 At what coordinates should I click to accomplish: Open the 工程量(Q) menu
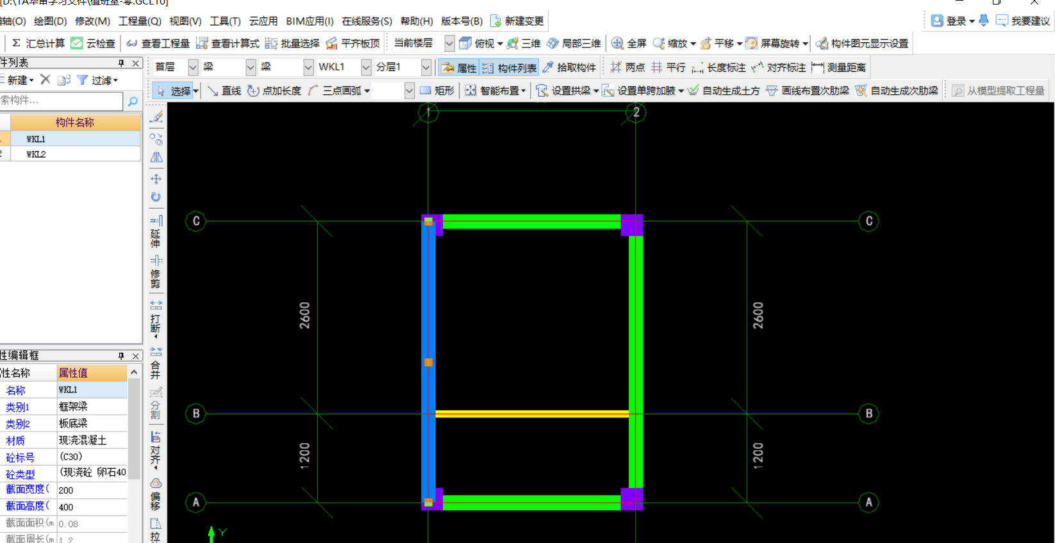tap(140, 21)
